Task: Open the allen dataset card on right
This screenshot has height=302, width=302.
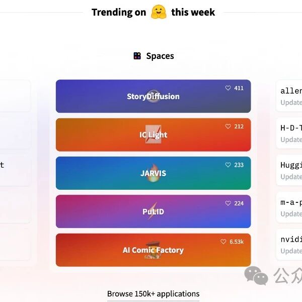Action: [290, 96]
